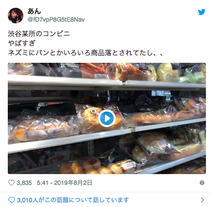The width and height of the screenshot is (212, 207).
Task: Click the Twitter bird logo
Action: (x=202, y=12)
